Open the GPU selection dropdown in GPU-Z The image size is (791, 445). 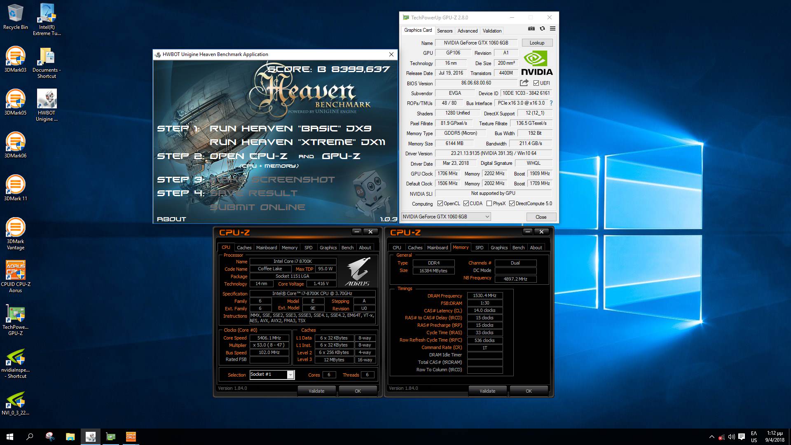[446, 217]
